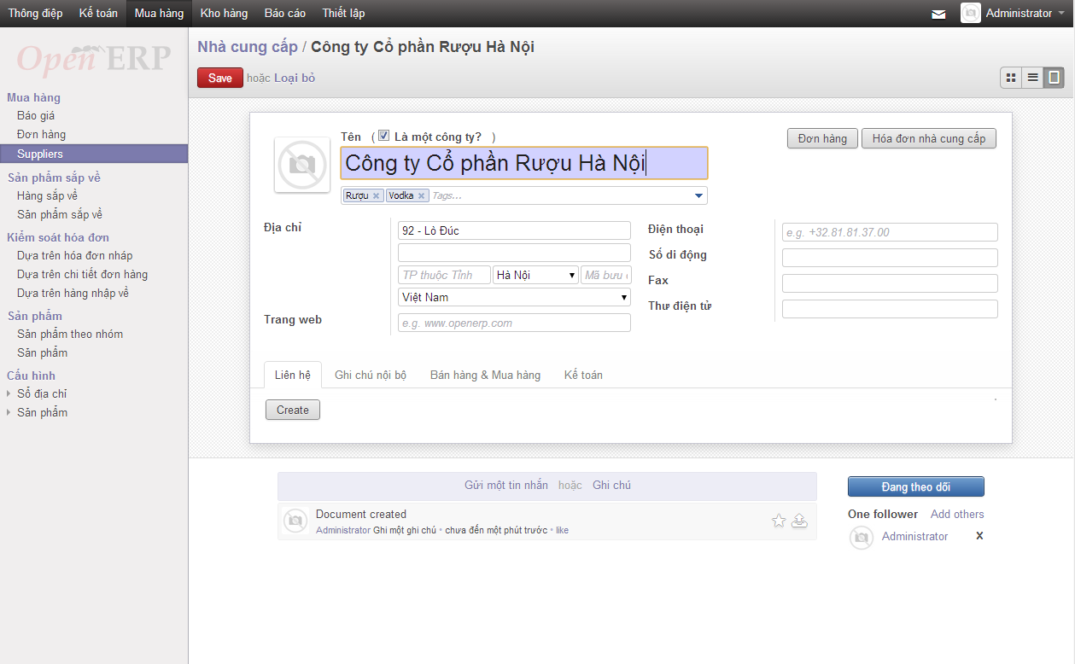Open Kho hàng menu
This screenshot has height=664, width=1075.
[224, 14]
